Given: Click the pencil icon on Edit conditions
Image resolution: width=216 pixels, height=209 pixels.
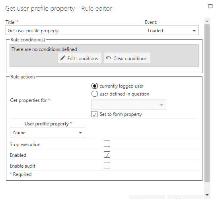Looking at the screenshot, I should [62, 58].
